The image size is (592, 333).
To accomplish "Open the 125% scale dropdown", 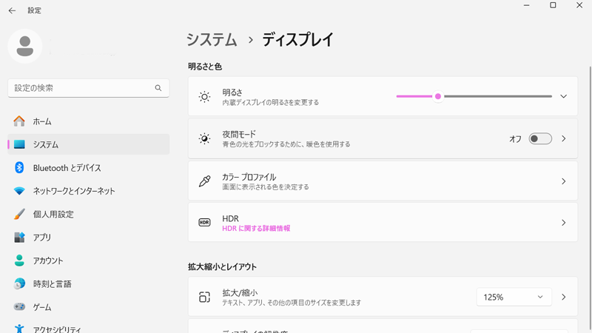I will point(514,297).
